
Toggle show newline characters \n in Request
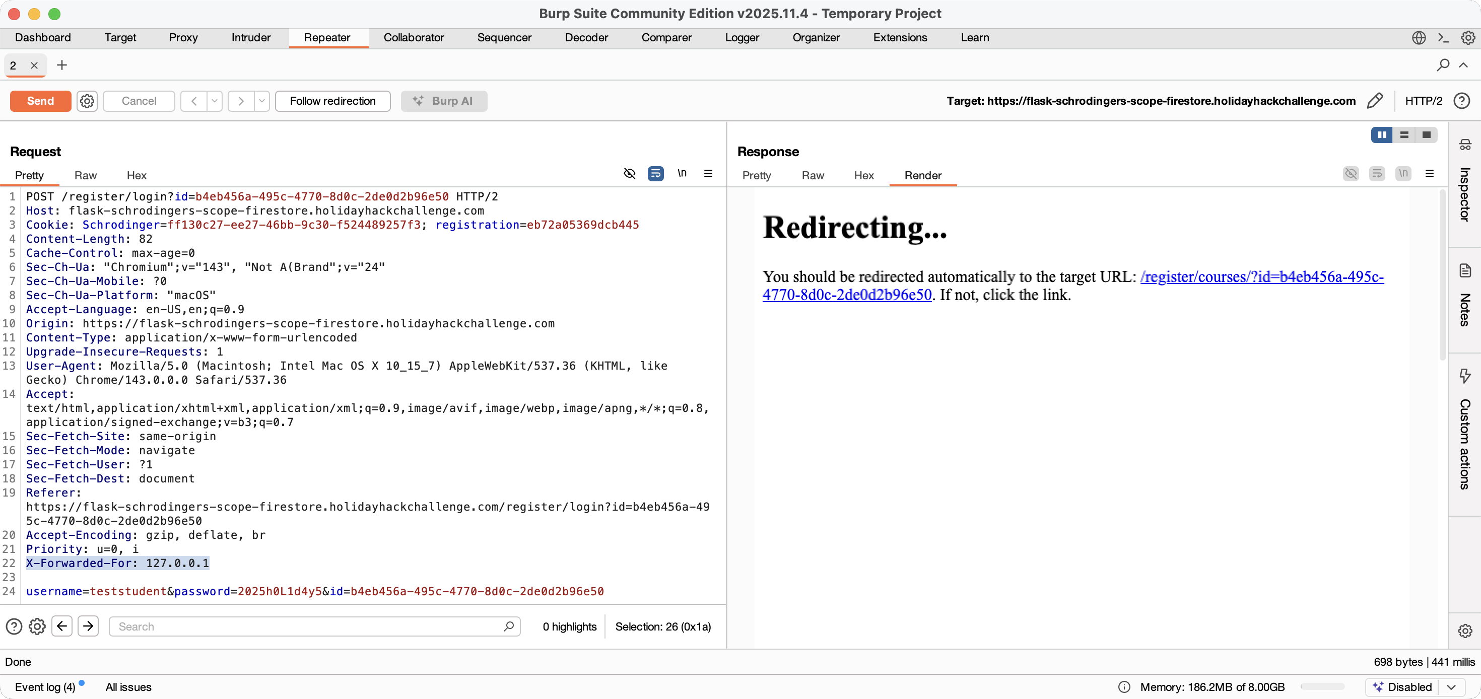pyautogui.click(x=682, y=174)
